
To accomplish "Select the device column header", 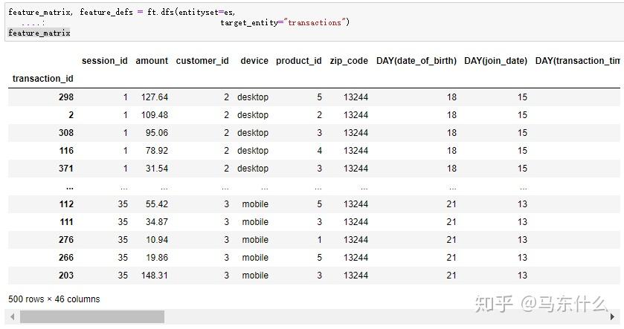I will click(x=254, y=61).
